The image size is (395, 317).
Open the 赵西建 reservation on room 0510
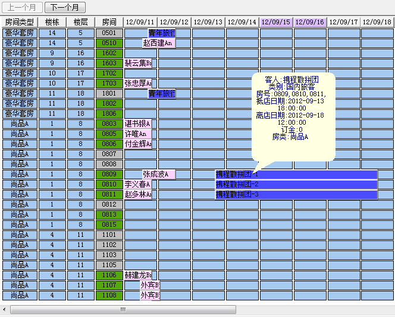(x=158, y=43)
